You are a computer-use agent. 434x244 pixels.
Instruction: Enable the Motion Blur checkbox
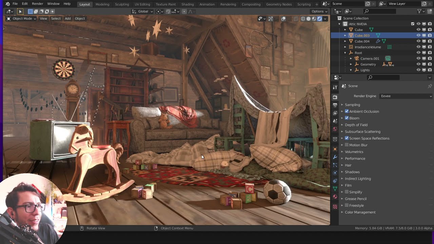click(x=347, y=145)
